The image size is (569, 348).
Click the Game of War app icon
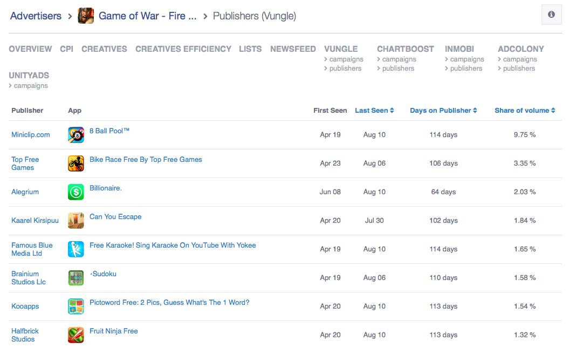click(x=86, y=16)
